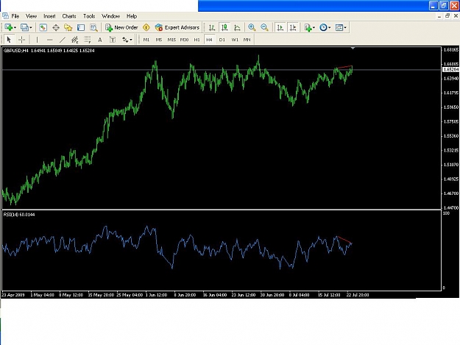
Task: Switch to M30 timeframe
Action: 184,40
